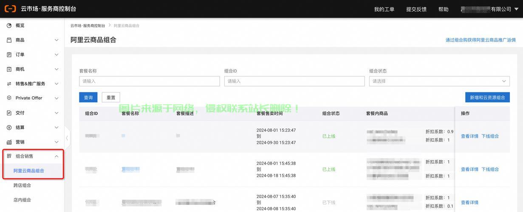Screen dimensions: 523x212
Task: Click the 组合销售 grid icon
Action: 9,156
